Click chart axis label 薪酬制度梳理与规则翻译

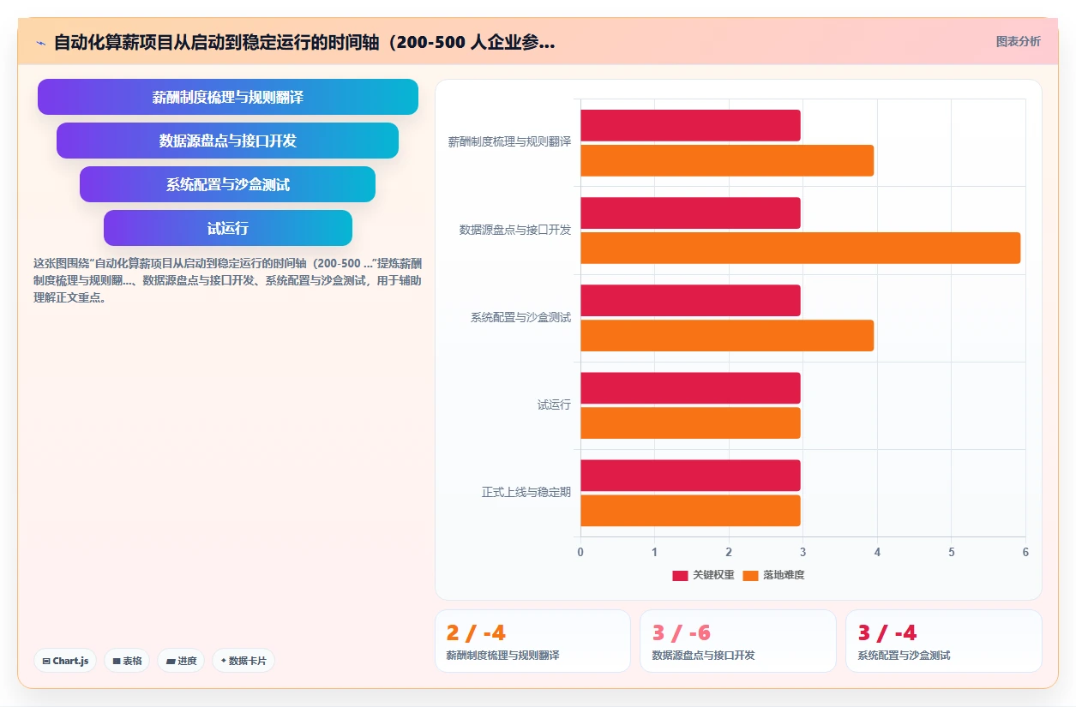point(509,142)
